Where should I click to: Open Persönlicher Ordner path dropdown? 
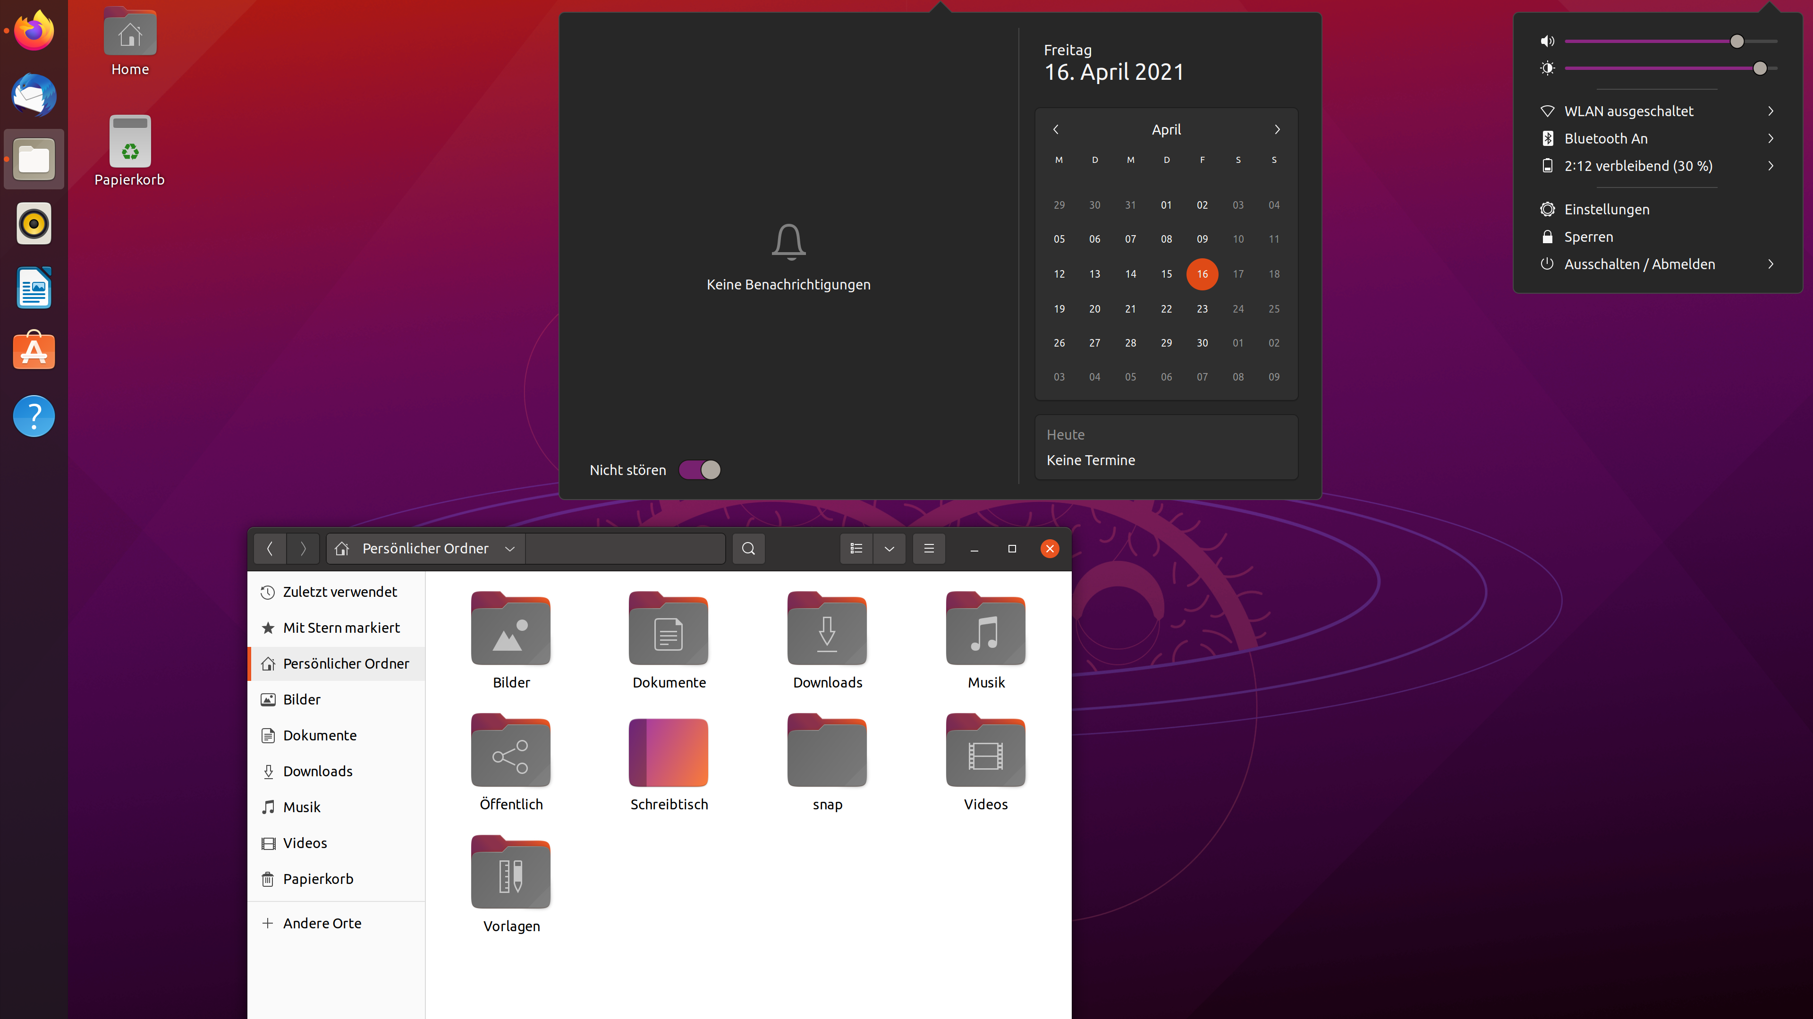click(x=509, y=548)
